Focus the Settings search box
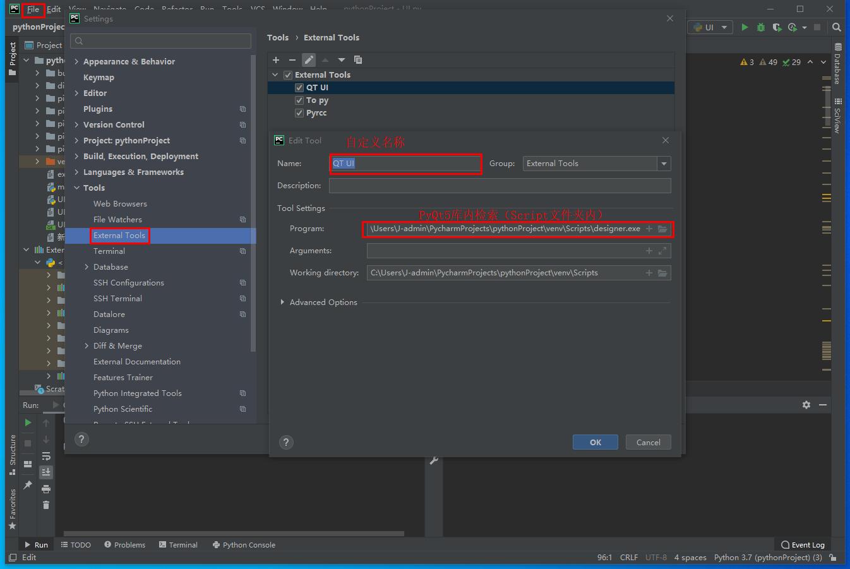Image resolution: width=850 pixels, height=569 pixels. (160, 41)
